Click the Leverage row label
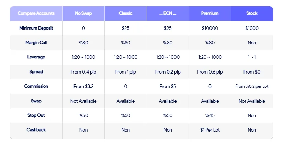284x147 pixels. pyautogui.click(x=36, y=57)
